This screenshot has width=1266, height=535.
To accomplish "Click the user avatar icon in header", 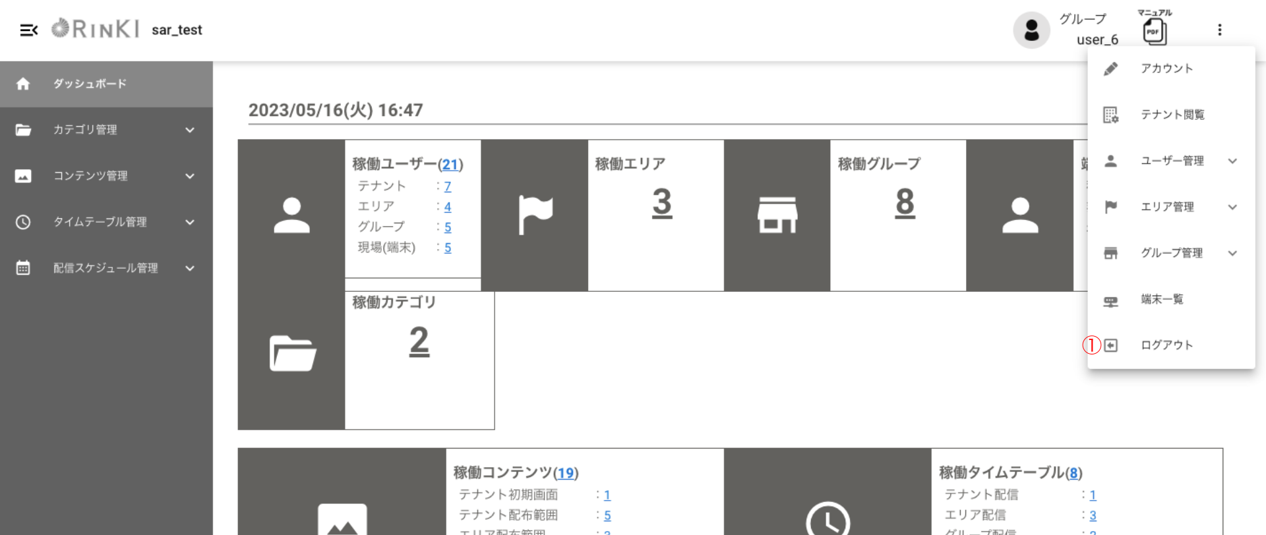I will point(1031,30).
